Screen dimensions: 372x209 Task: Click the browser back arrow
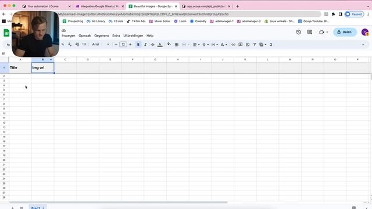click(4, 14)
